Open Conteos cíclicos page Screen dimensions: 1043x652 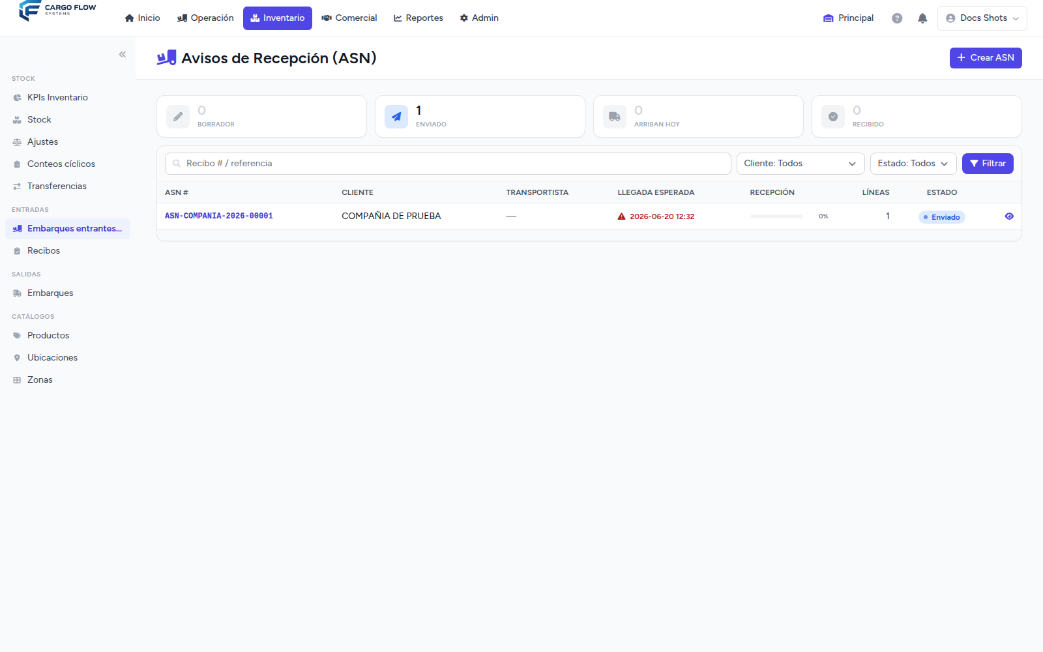(x=68, y=164)
